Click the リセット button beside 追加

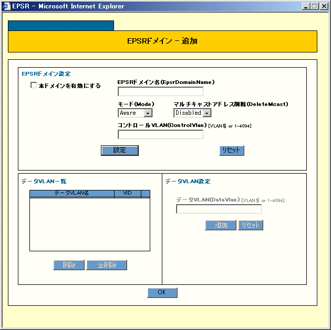tap(251, 225)
